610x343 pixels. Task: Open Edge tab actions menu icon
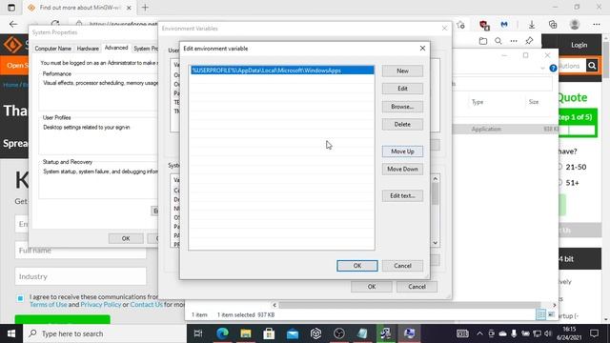coord(11,8)
